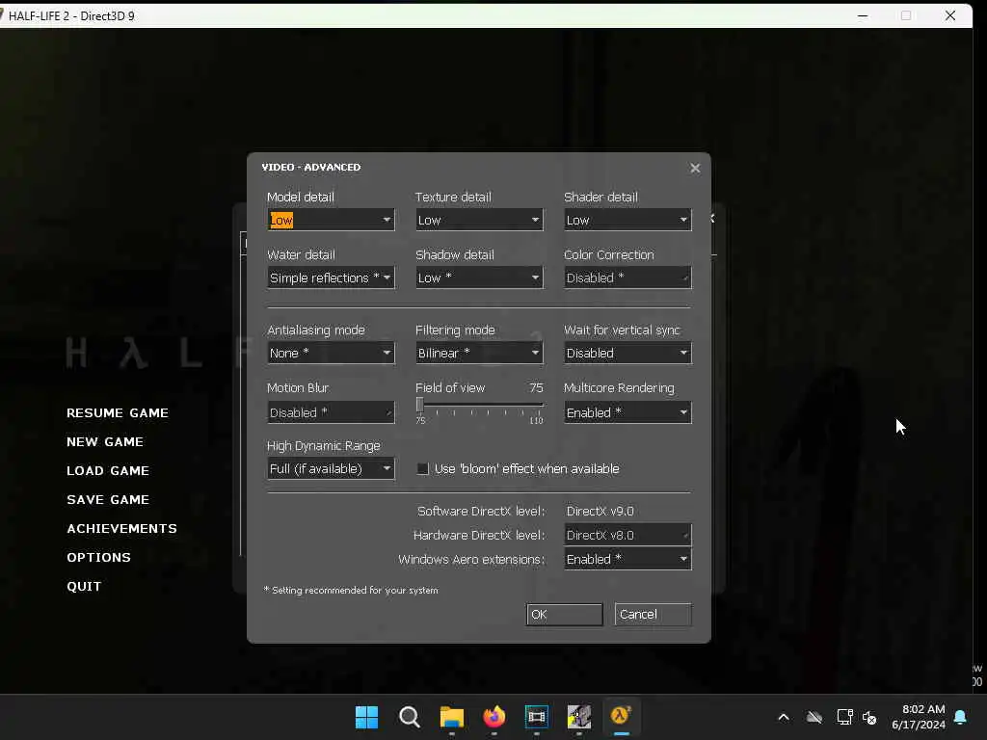Click the Hardware DirectX level field
The width and height of the screenshot is (987, 740).
[x=627, y=535]
